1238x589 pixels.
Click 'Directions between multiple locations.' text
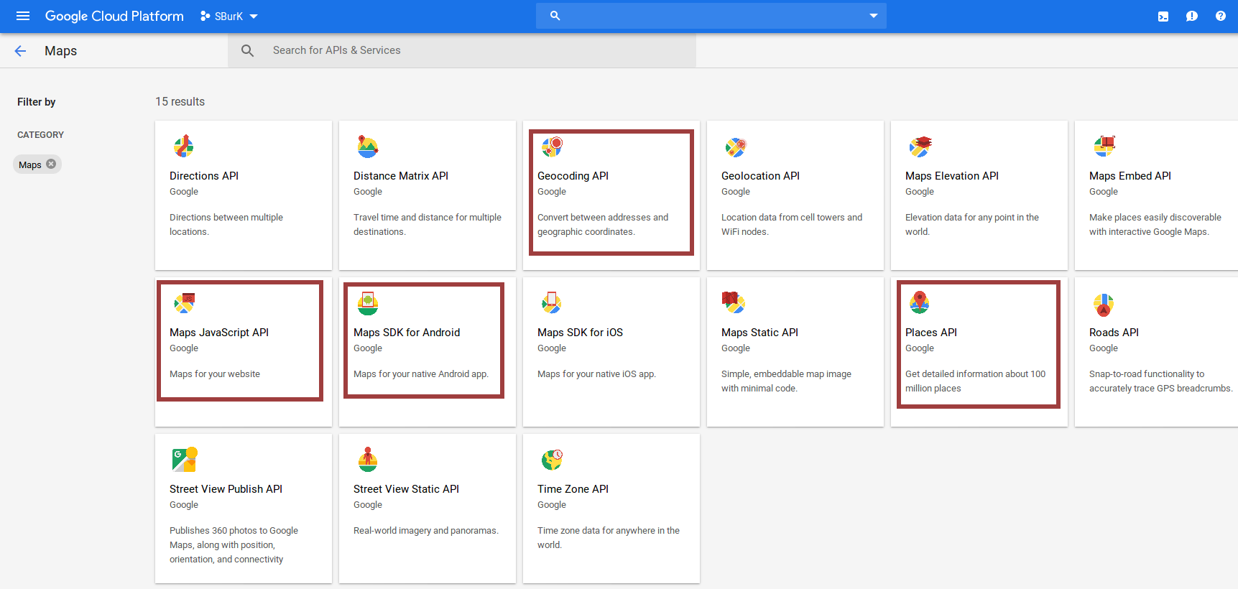coord(226,225)
